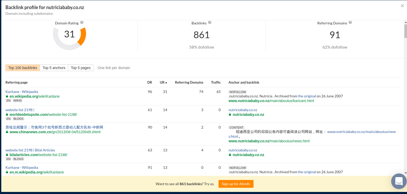This screenshot has width=407, height=194.
Task: Sort the table by UR column
Action: pos(163,82)
